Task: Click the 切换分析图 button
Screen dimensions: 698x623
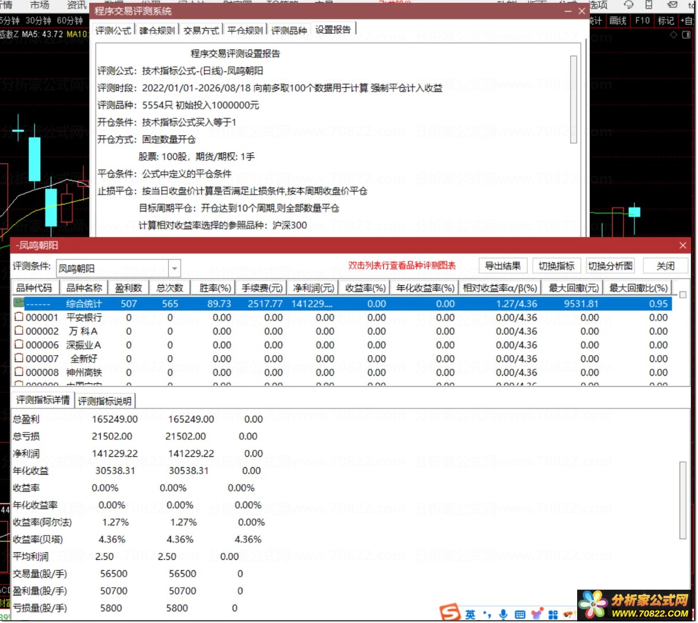Action: click(x=610, y=266)
